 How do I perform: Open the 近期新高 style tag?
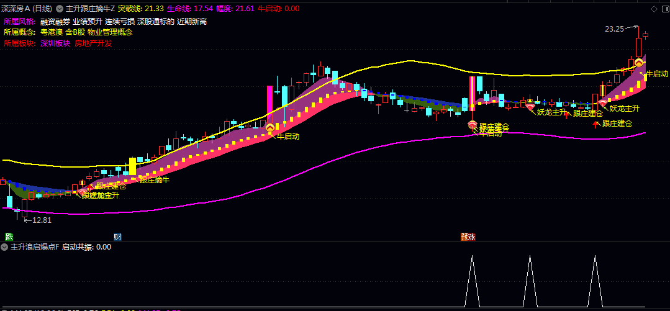click(x=191, y=21)
